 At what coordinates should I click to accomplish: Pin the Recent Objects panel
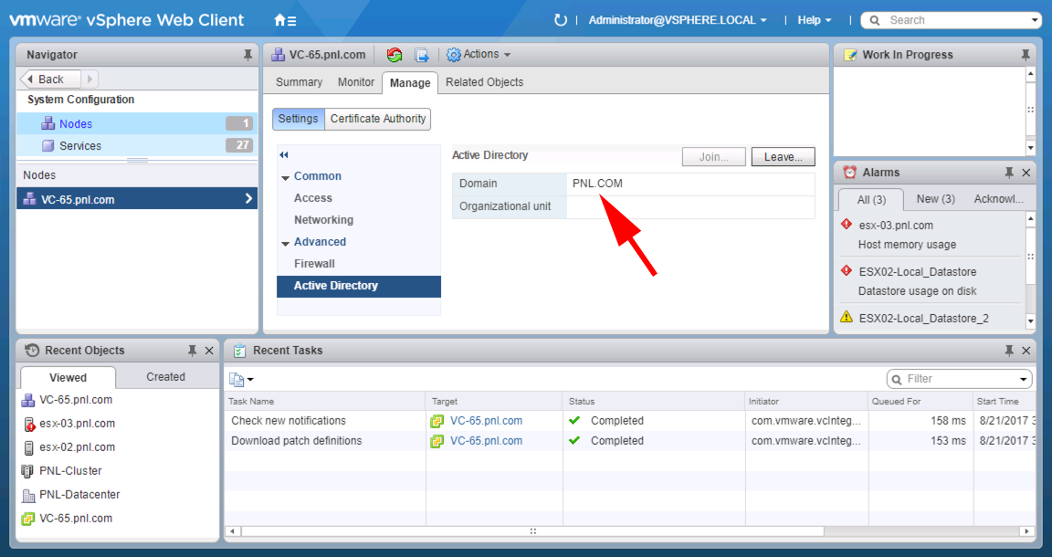[x=192, y=351]
